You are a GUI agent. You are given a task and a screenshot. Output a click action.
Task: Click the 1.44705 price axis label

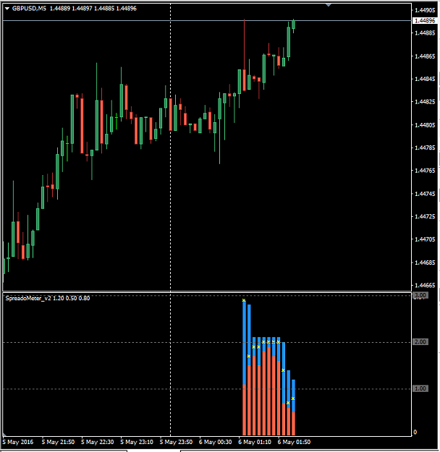click(425, 239)
